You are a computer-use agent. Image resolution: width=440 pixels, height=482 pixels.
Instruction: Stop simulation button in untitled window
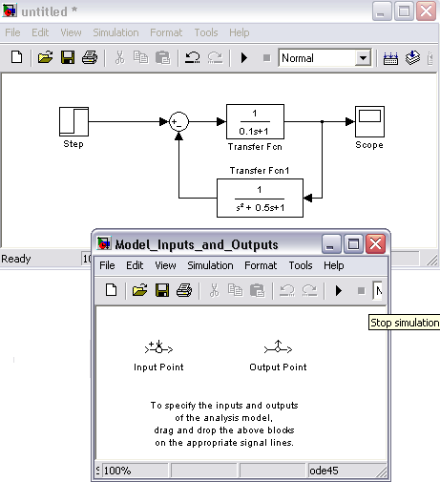click(x=266, y=58)
